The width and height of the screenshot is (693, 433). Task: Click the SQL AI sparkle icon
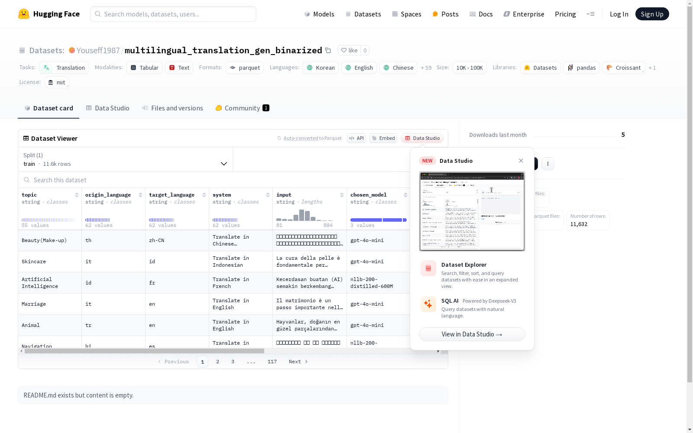[428, 304]
